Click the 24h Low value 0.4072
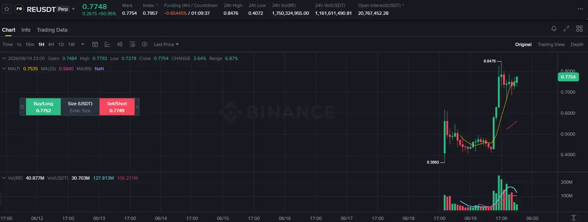 [256, 13]
